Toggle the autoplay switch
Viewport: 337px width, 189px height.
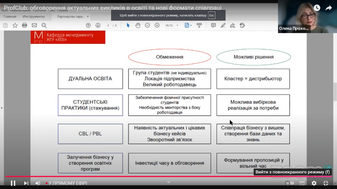click(290, 183)
